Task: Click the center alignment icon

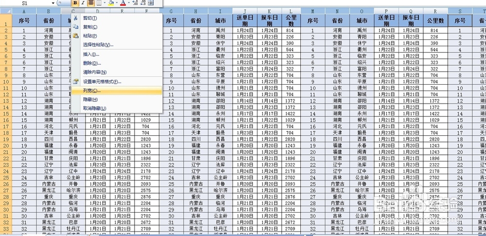Action: click(91, 3)
